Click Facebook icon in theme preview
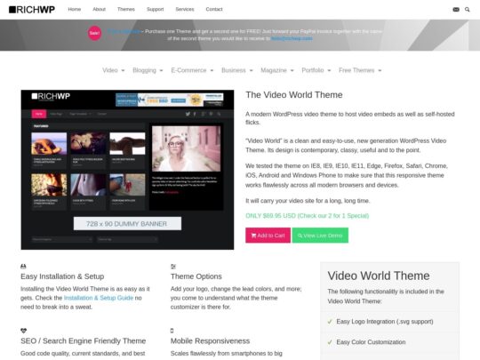 coord(195,114)
